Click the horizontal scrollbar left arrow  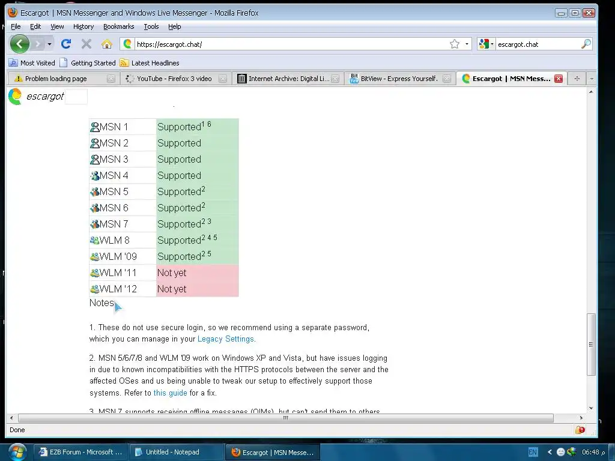pos(11,418)
